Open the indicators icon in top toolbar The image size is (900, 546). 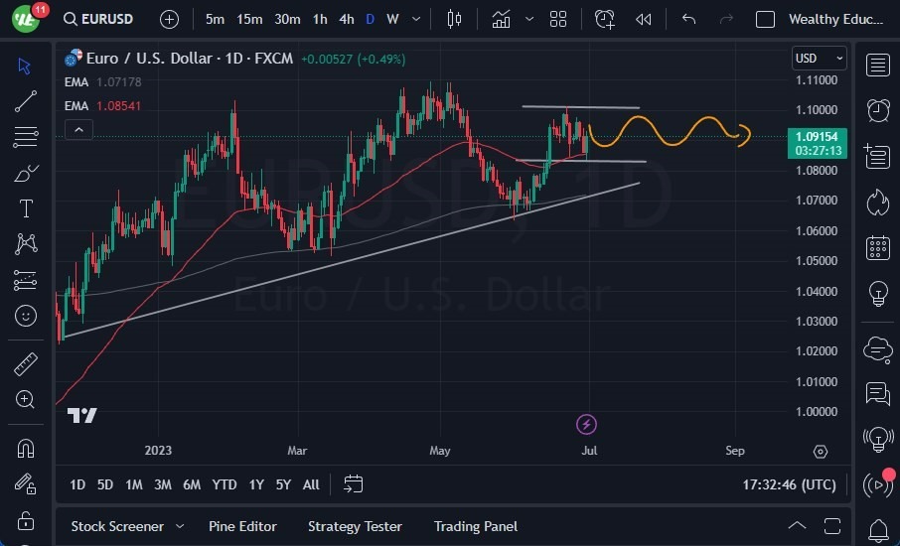pos(502,19)
